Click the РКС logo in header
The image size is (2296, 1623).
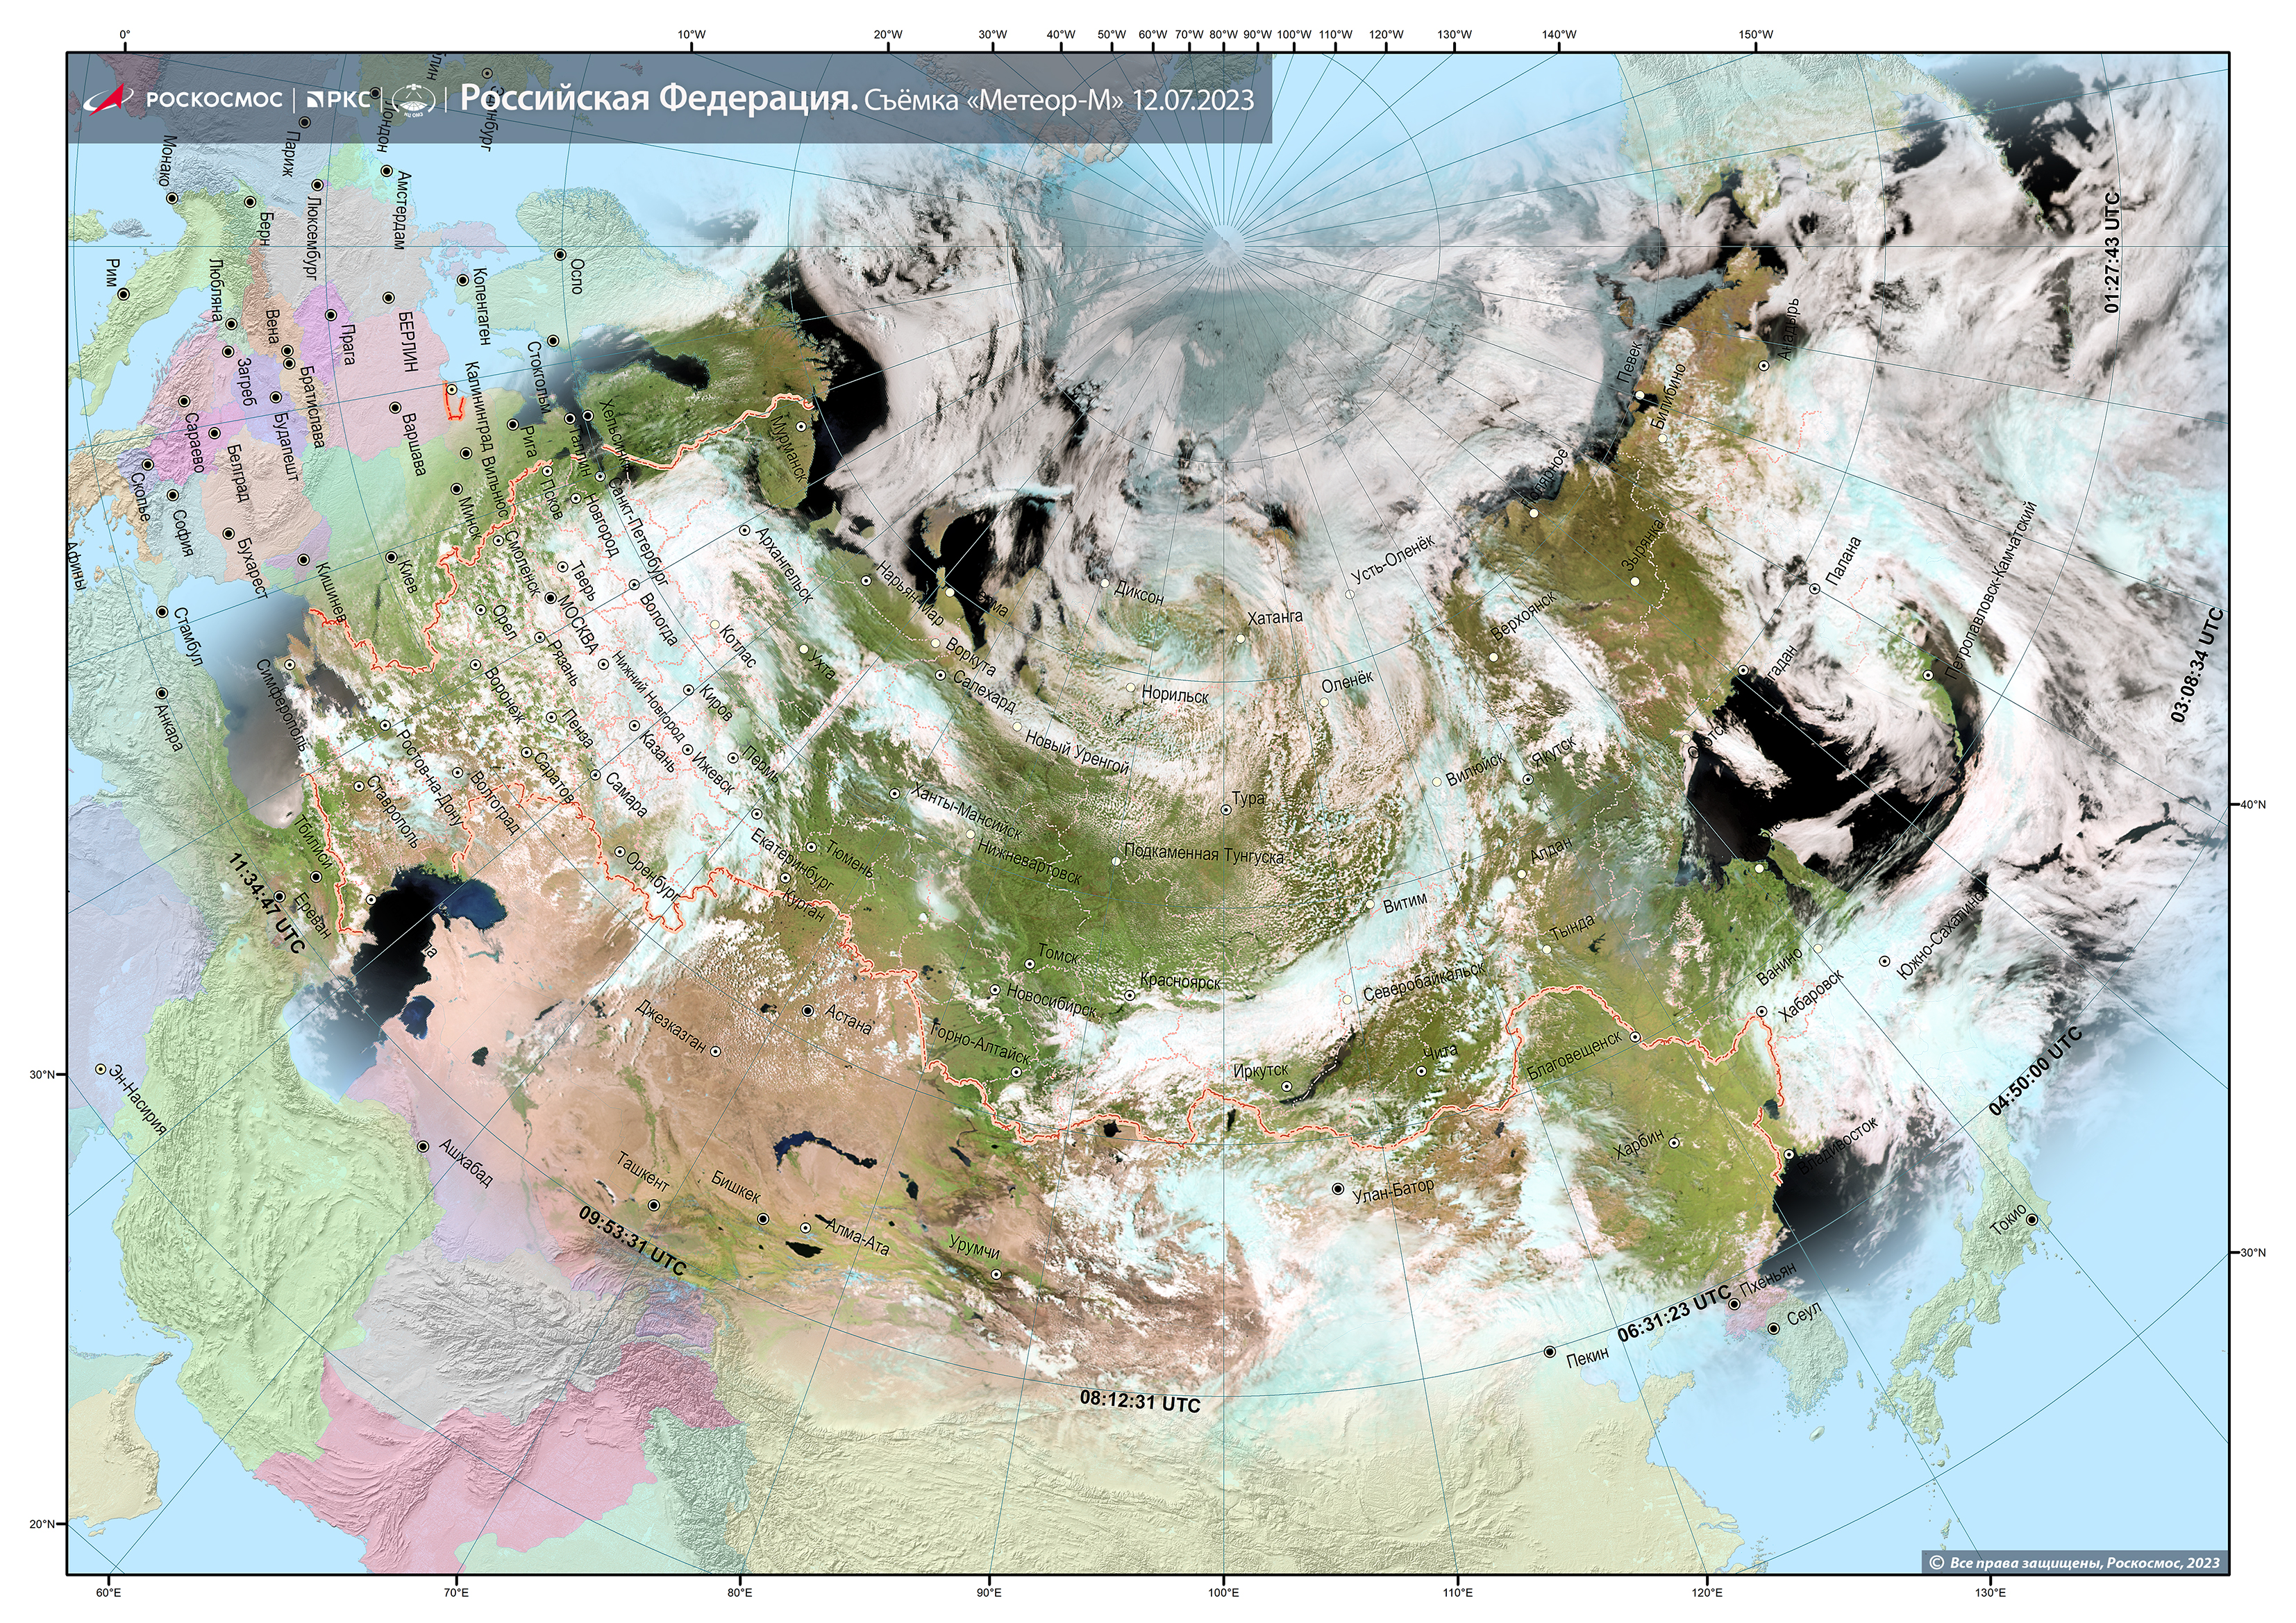point(339,99)
